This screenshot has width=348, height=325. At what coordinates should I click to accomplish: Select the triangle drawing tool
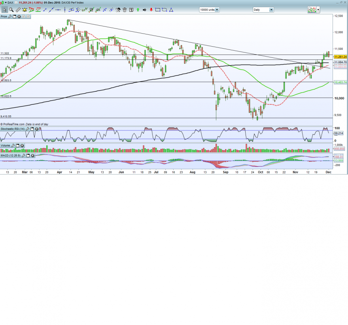coord(171,10)
